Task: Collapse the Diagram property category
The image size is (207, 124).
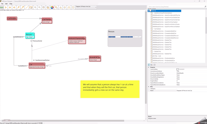Action: [x=149, y=67]
